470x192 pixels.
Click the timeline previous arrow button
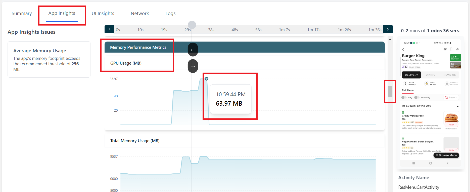click(x=109, y=29)
